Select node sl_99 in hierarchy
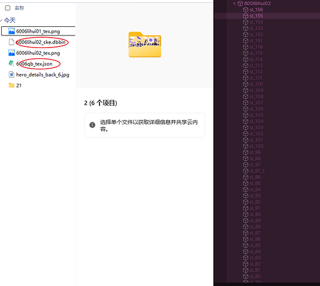This screenshot has width=320, height=286. [255, 152]
